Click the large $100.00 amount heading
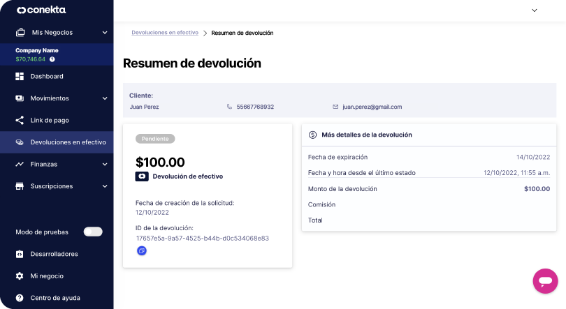This screenshot has width=566, height=309. [x=160, y=163]
